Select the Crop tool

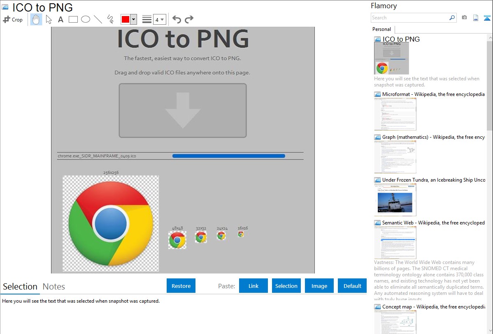coord(13,19)
